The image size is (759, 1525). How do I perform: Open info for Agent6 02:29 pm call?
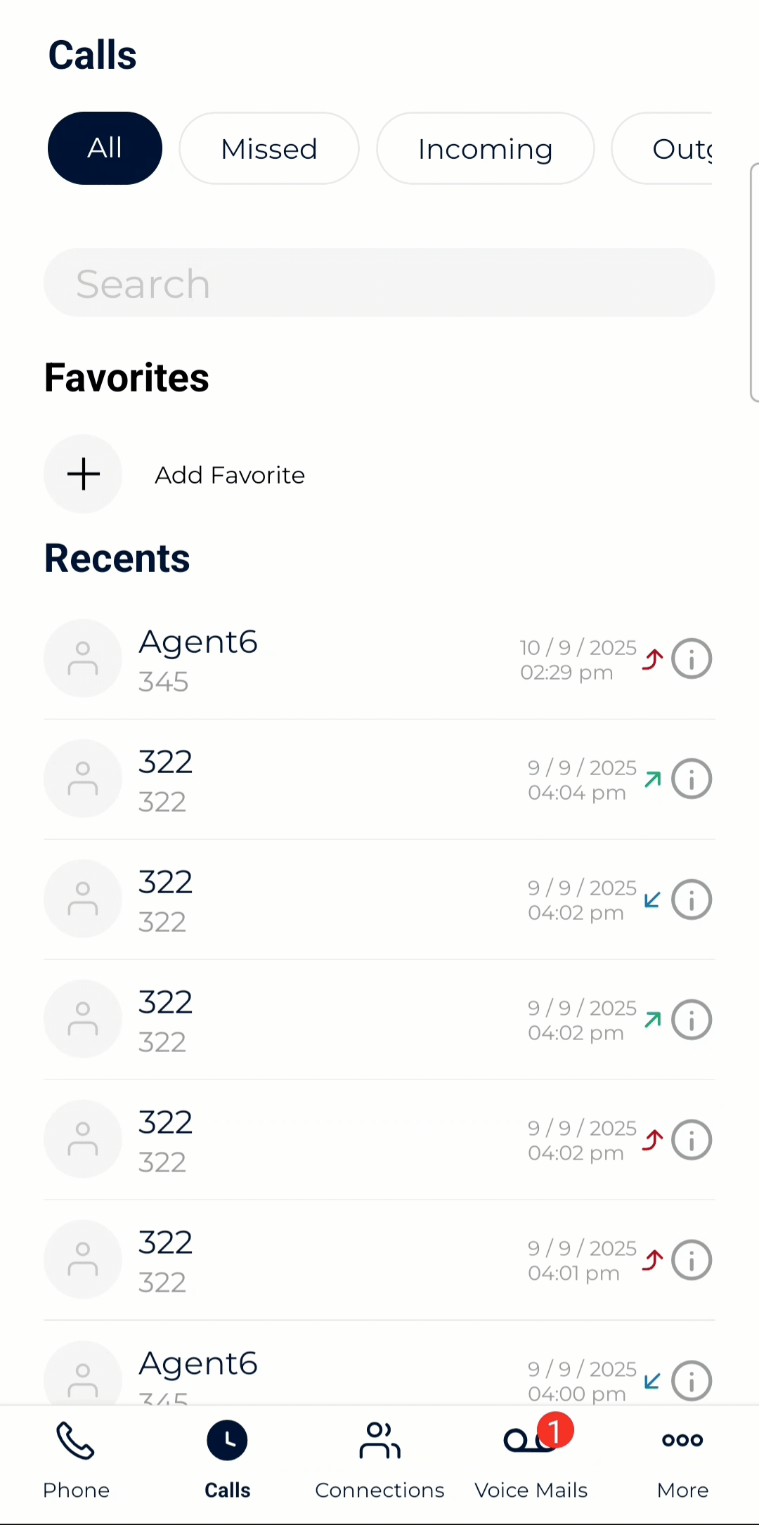click(692, 658)
